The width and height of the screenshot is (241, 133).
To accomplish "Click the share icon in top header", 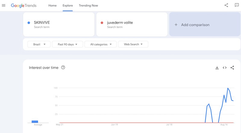I will [226, 5].
